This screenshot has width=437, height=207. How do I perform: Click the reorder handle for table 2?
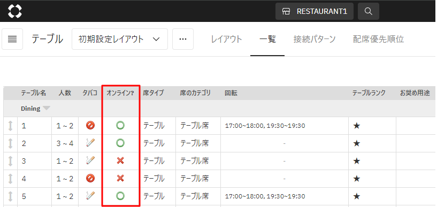click(x=10, y=143)
